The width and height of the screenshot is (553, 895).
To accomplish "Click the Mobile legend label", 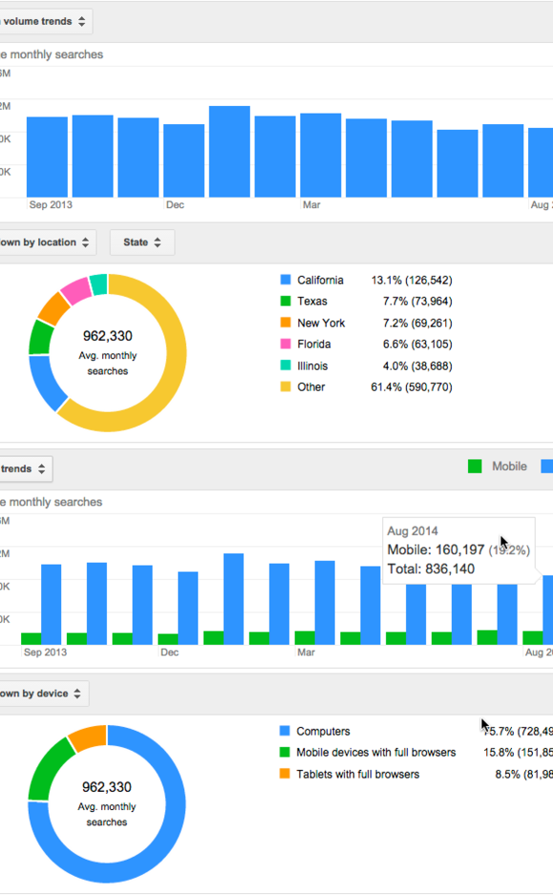I will click(x=510, y=467).
